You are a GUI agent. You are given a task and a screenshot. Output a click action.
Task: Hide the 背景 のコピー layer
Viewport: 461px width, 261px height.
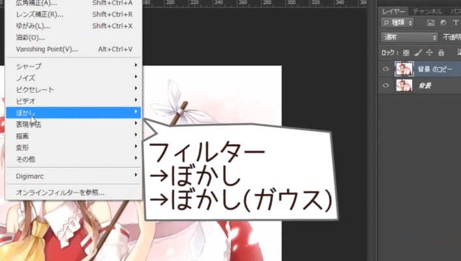pyautogui.click(x=386, y=69)
